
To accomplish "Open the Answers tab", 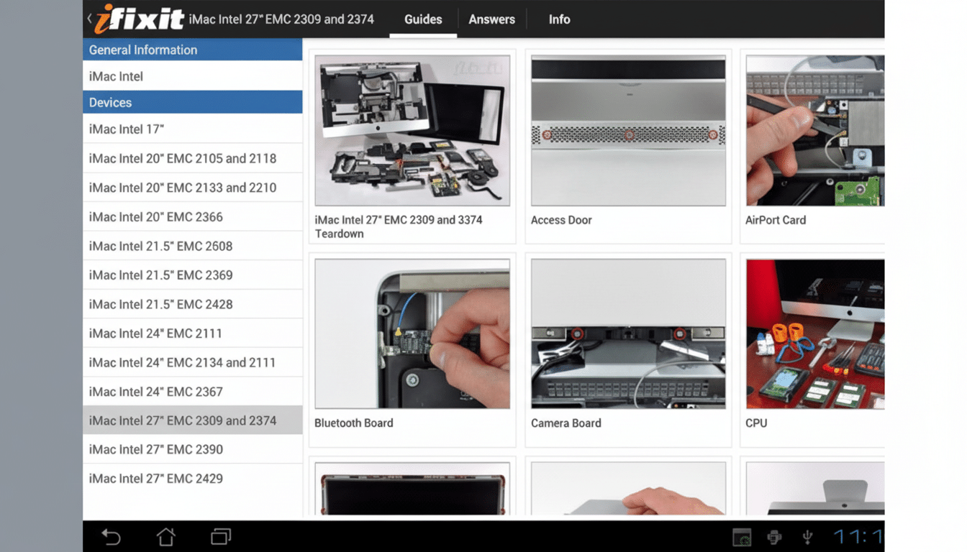I will (491, 19).
